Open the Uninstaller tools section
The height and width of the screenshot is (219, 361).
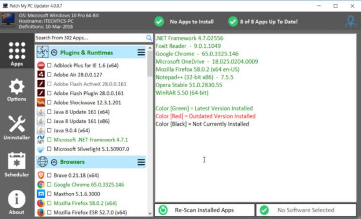(x=17, y=128)
